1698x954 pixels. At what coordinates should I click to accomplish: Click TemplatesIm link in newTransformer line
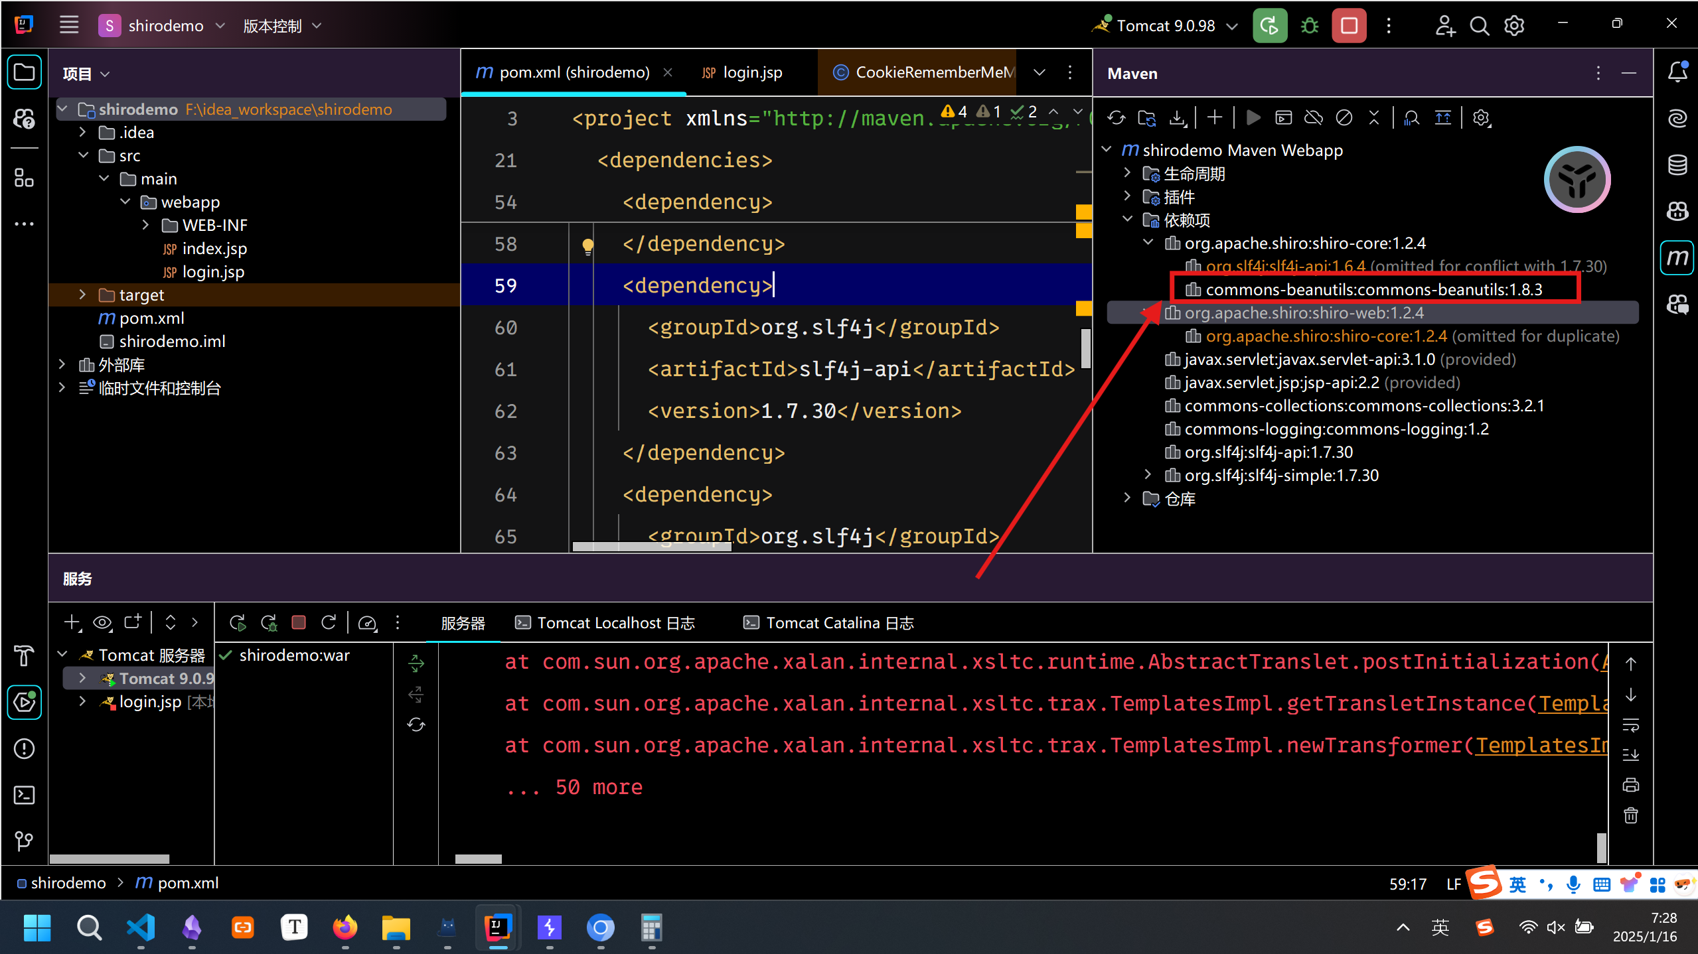pyautogui.click(x=1541, y=745)
